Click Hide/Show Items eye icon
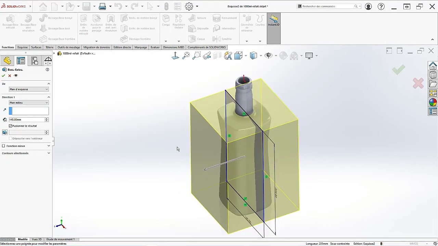Viewport: 438px width, 246px height. pyautogui.click(x=268, y=56)
